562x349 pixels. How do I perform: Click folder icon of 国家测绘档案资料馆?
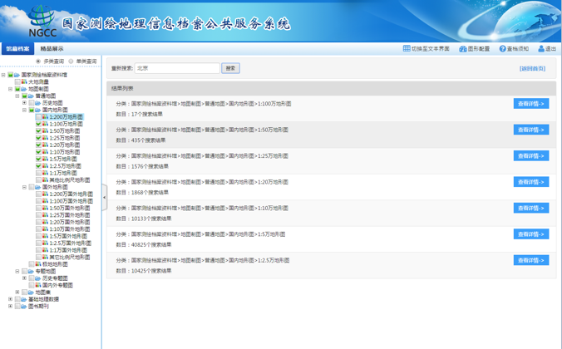coord(17,75)
